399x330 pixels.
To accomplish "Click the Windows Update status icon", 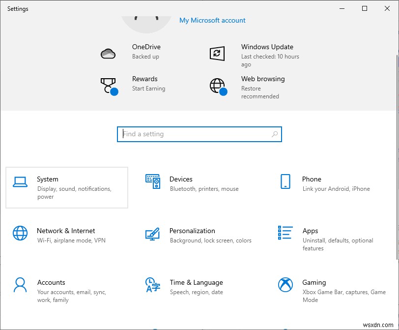I will tap(217, 53).
